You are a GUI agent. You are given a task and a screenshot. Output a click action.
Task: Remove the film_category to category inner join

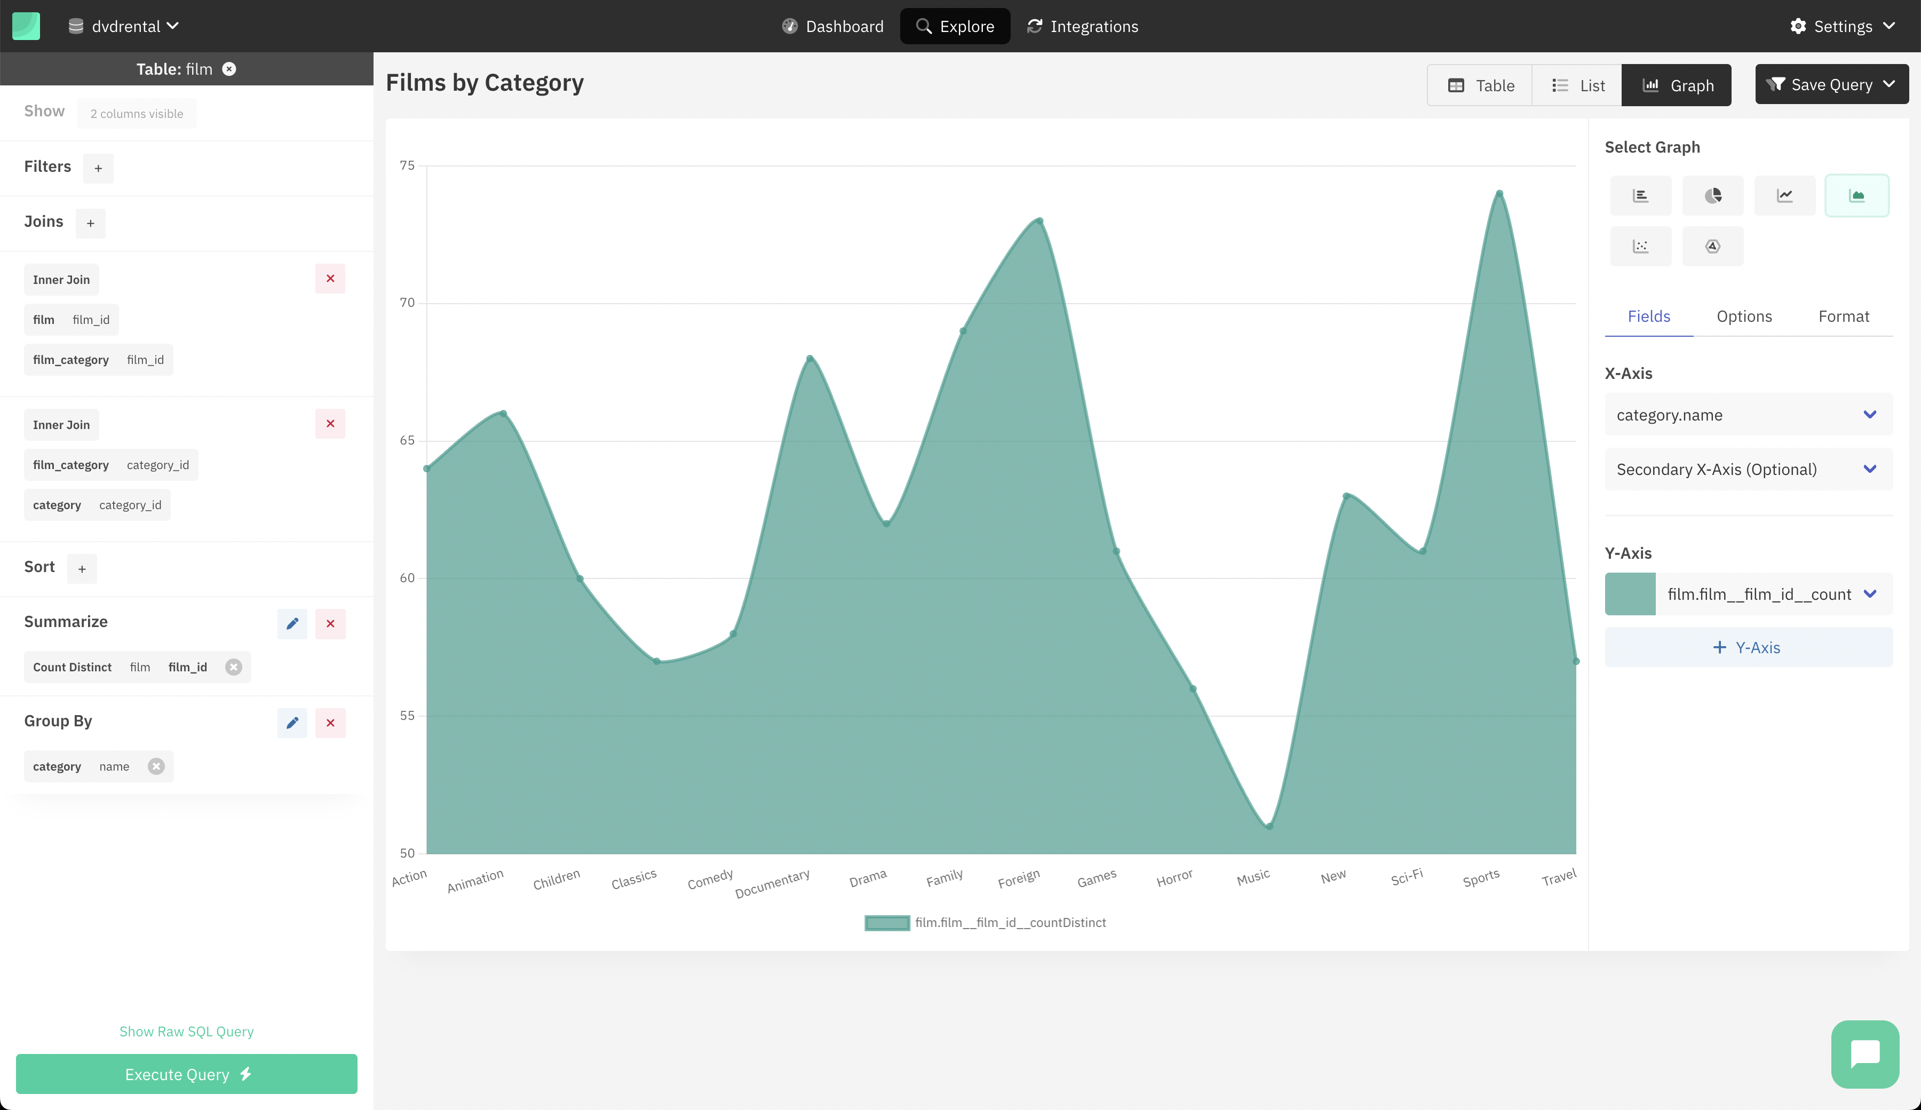tap(330, 423)
